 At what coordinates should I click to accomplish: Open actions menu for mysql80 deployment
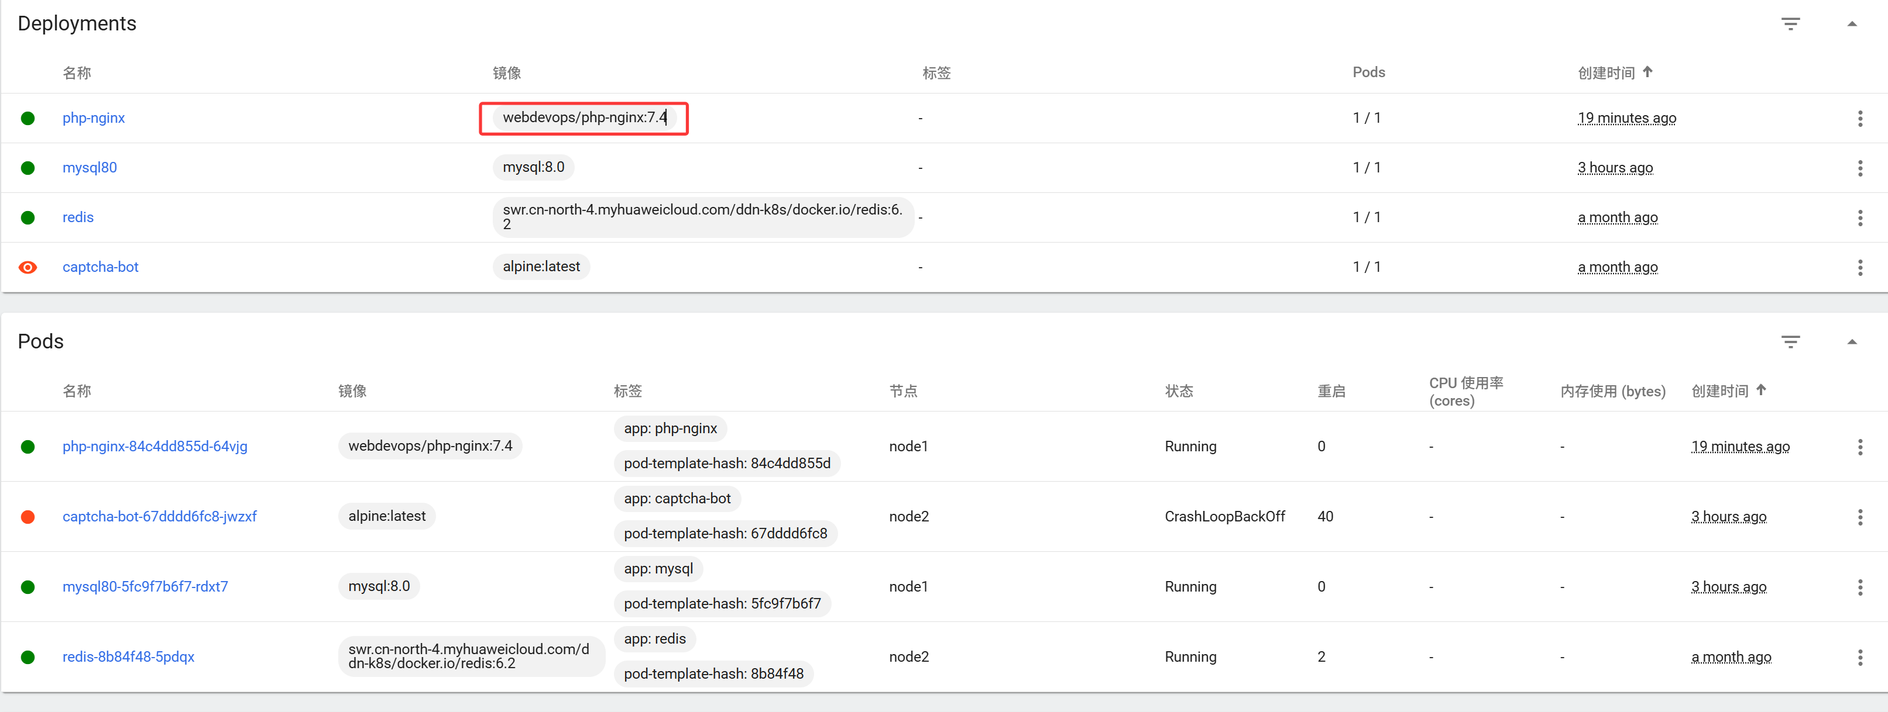point(1859,168)
